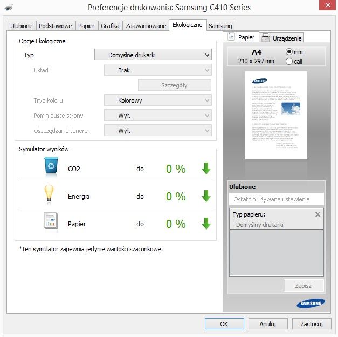Click the Ostatnio używane ustawienie field

point(277,199)
